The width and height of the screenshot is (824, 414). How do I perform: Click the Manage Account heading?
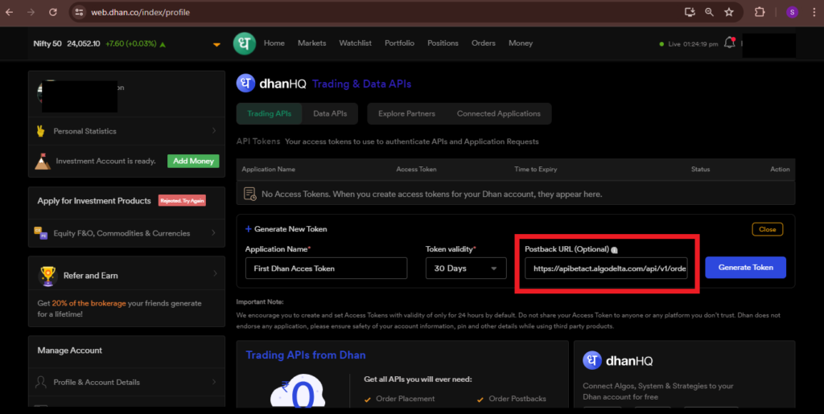pyautogui.click(x=69, y=350)
